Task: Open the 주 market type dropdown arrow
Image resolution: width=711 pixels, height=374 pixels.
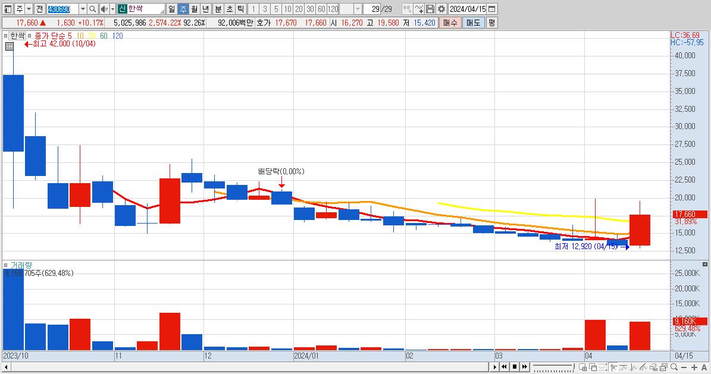Action: click(x=29, y=9)
